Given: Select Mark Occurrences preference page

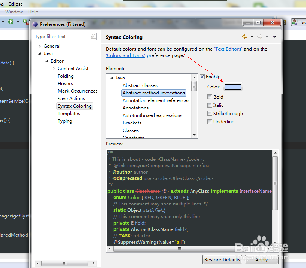Looking at the screenshot, I should (x=77, y=91).
